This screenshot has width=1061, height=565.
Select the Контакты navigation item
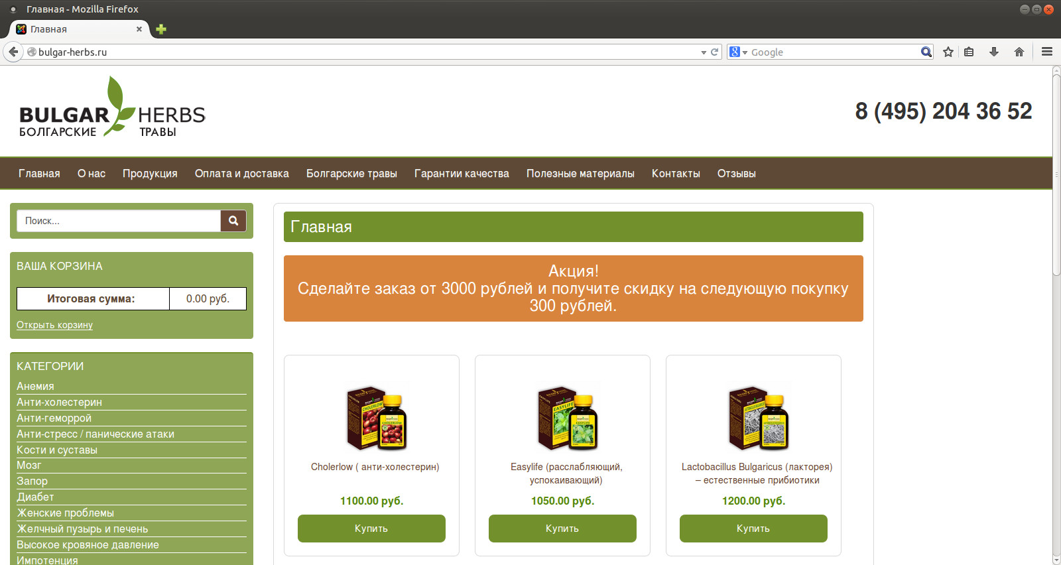675,174
